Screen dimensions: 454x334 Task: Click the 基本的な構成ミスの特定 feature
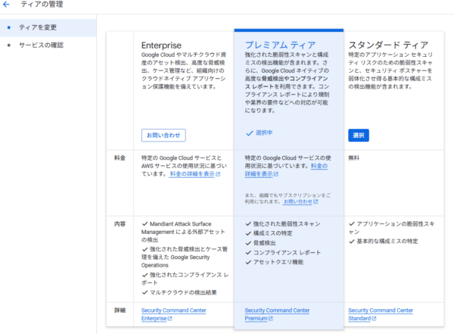tap(383, 241)
